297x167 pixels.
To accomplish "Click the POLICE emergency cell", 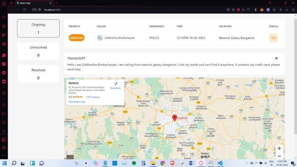I will [x=154, y=38].
